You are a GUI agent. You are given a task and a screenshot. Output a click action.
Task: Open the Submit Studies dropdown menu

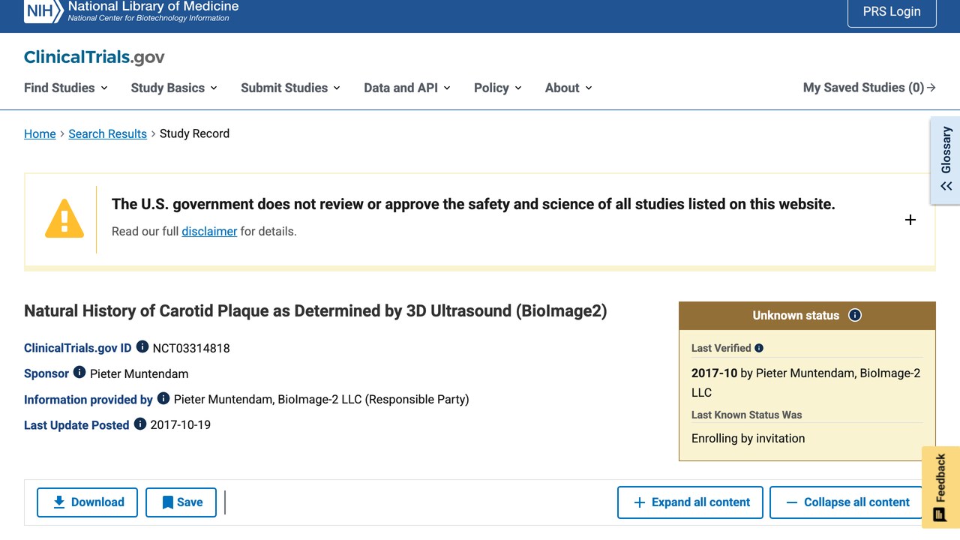pos(290,88)
